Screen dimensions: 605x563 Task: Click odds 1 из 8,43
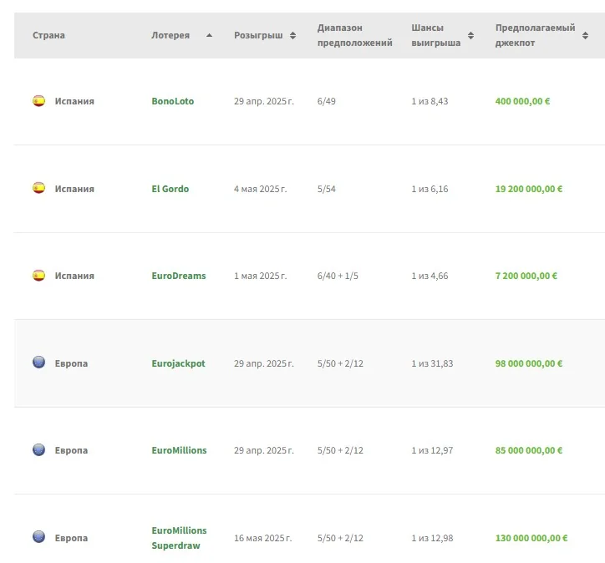[x=430, y=101]
